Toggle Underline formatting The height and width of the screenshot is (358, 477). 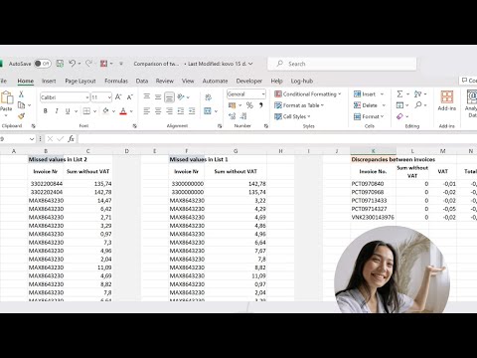tap(68, 111)
